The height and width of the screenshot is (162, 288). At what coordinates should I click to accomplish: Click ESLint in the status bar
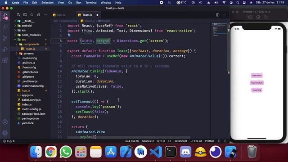196,141
